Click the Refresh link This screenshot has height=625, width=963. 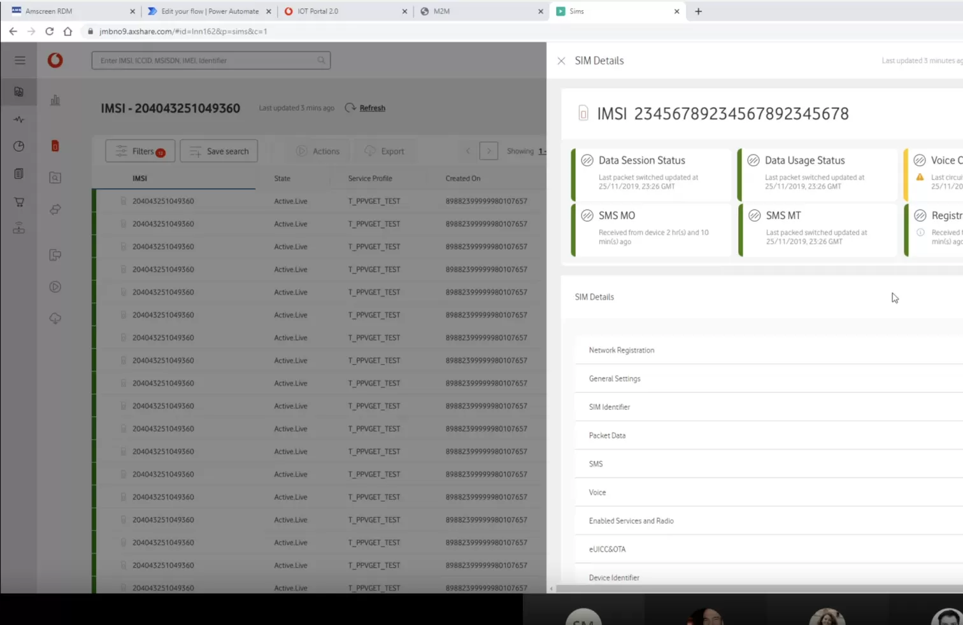tap(372, 108)
